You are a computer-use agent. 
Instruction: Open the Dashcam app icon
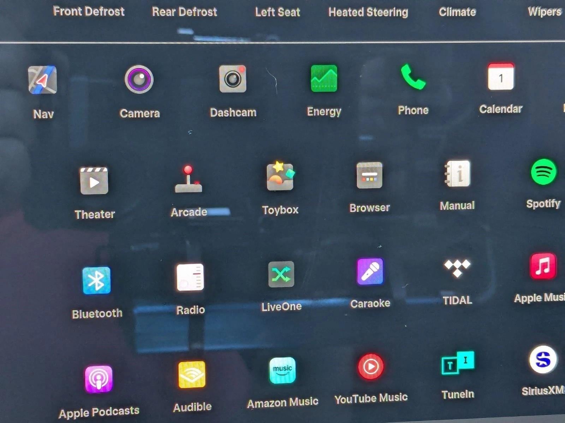[x=233, y=79]
